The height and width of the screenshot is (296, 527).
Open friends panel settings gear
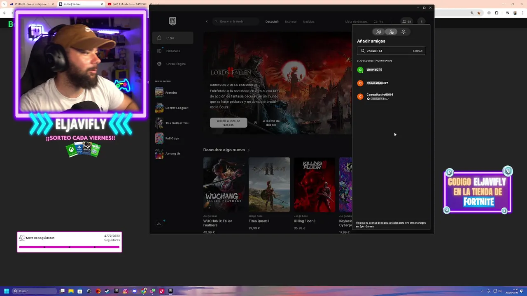point(403,32)
